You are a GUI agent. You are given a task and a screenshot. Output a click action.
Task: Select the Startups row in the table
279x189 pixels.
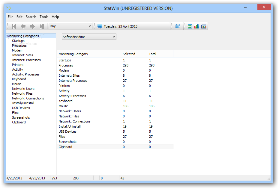(x=115, y=61)
